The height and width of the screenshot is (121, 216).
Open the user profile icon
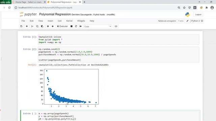click(x=212, y=8)
